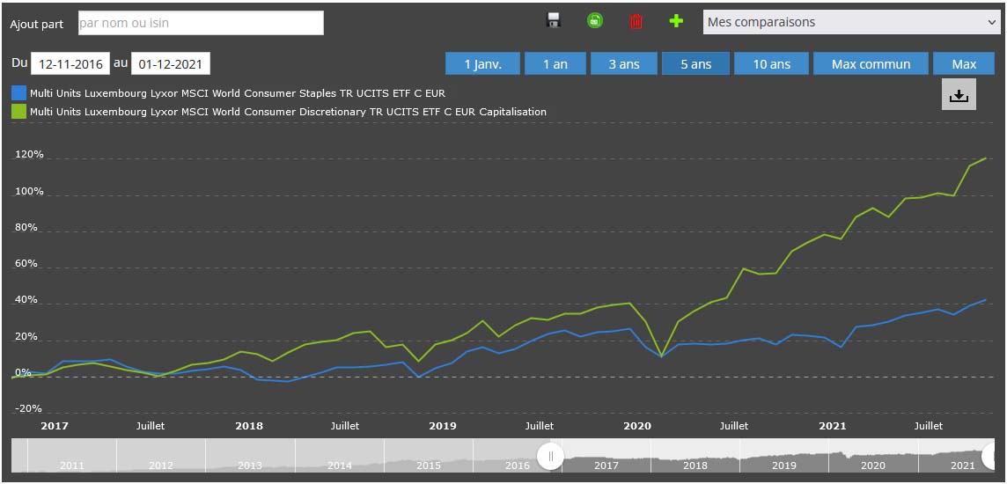Click the green plus add icon
The image size is (1007, 484).
click(x=676, y=21)
